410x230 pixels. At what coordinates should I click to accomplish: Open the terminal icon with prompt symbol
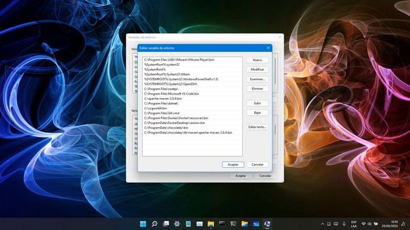tap(233, 224)
